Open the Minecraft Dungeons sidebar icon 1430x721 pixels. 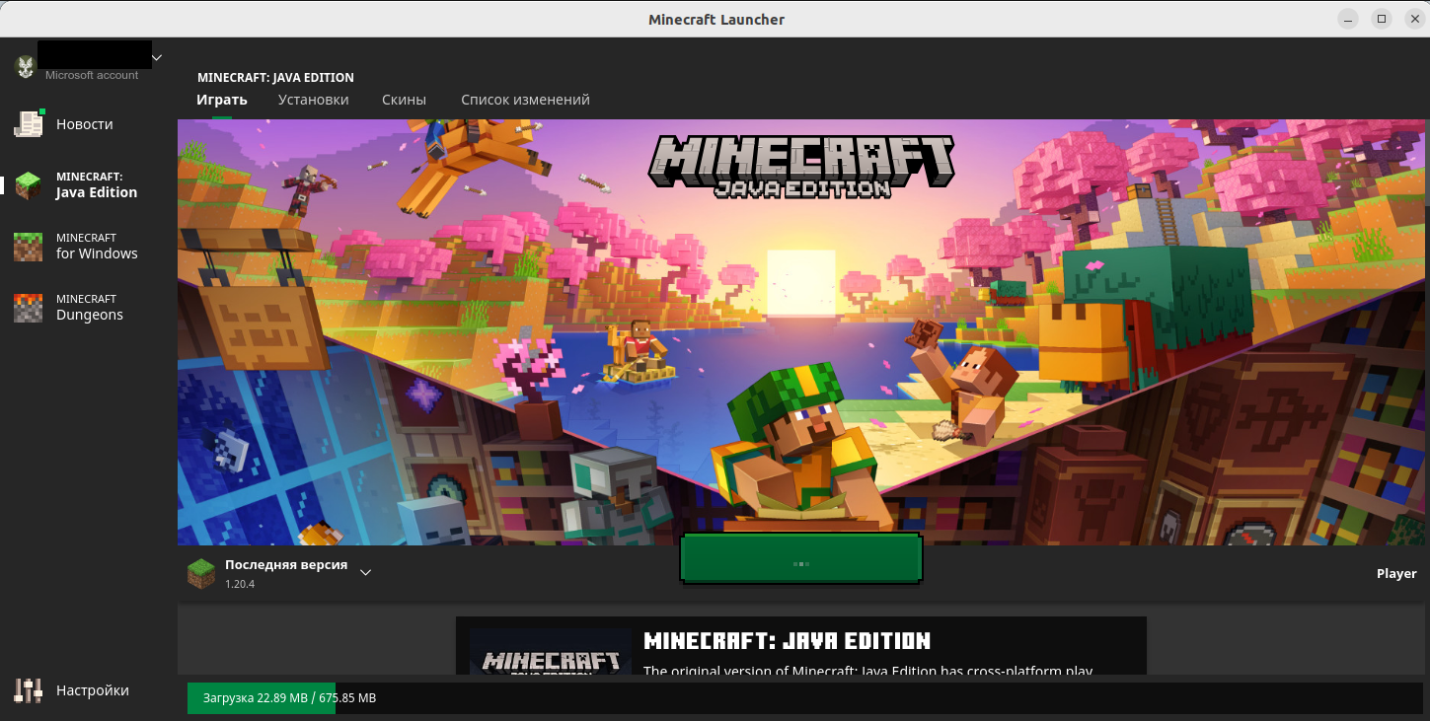click(29, 308)
